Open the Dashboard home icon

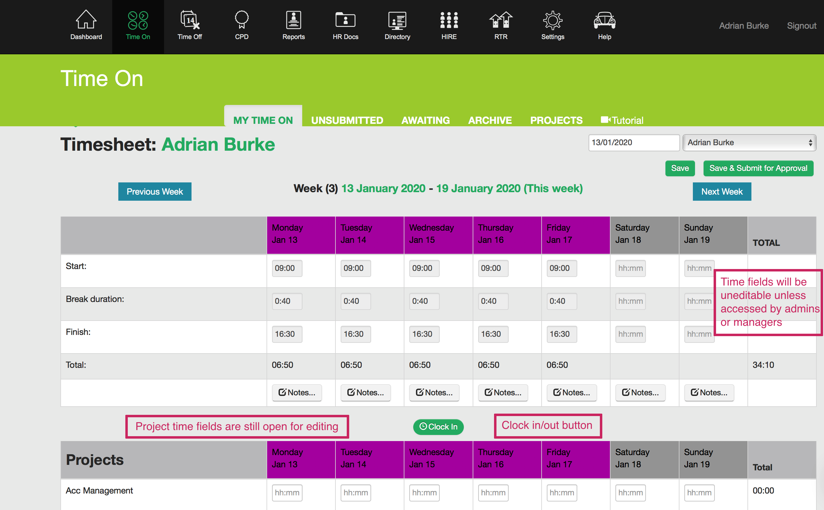coord(86,20)
